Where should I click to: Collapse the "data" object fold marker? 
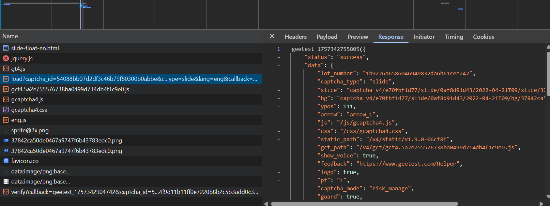point(279,66)
